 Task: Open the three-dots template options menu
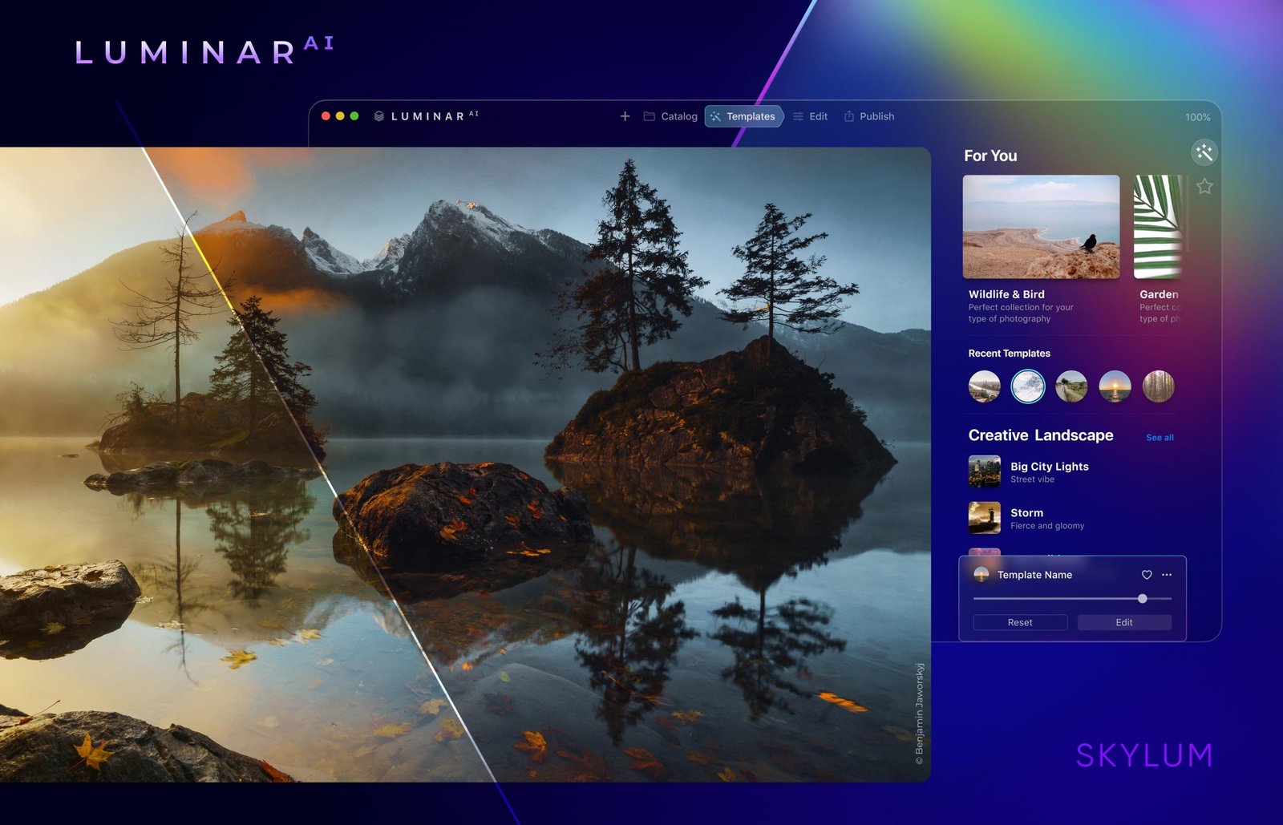pyautogui.click(x=1167, y=575)
